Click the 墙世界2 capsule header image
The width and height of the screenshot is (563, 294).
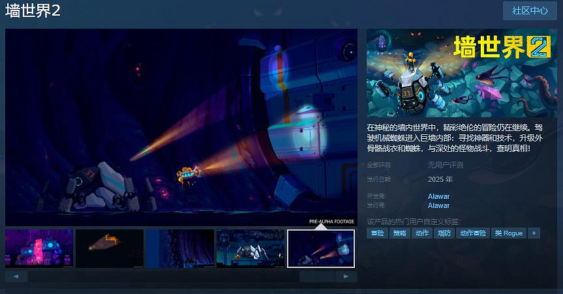click(x=462, y=73)
